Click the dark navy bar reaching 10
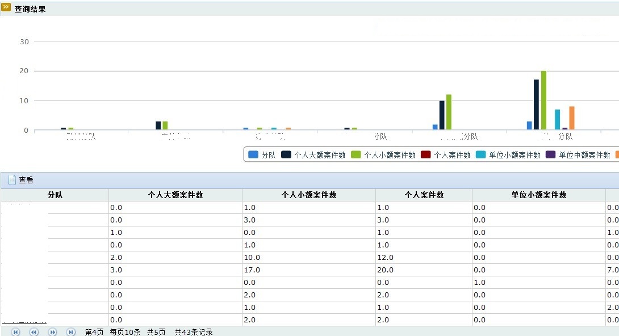 tap(442, 115)
